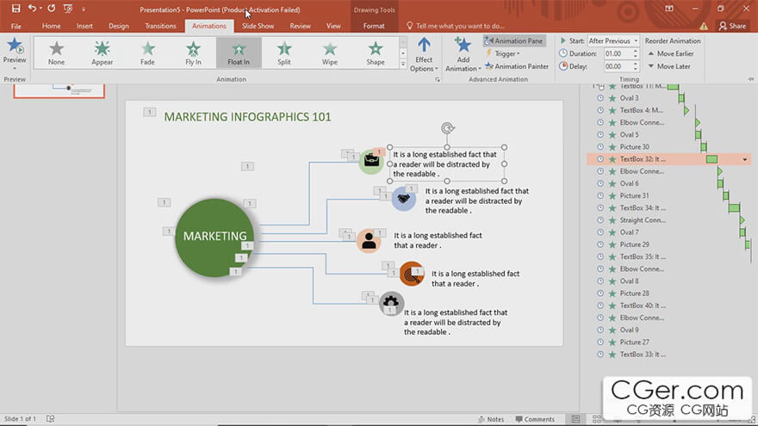The image size is (758, 426).
Task: Apply the Fly In animation effect
Action: pos(193,52)
